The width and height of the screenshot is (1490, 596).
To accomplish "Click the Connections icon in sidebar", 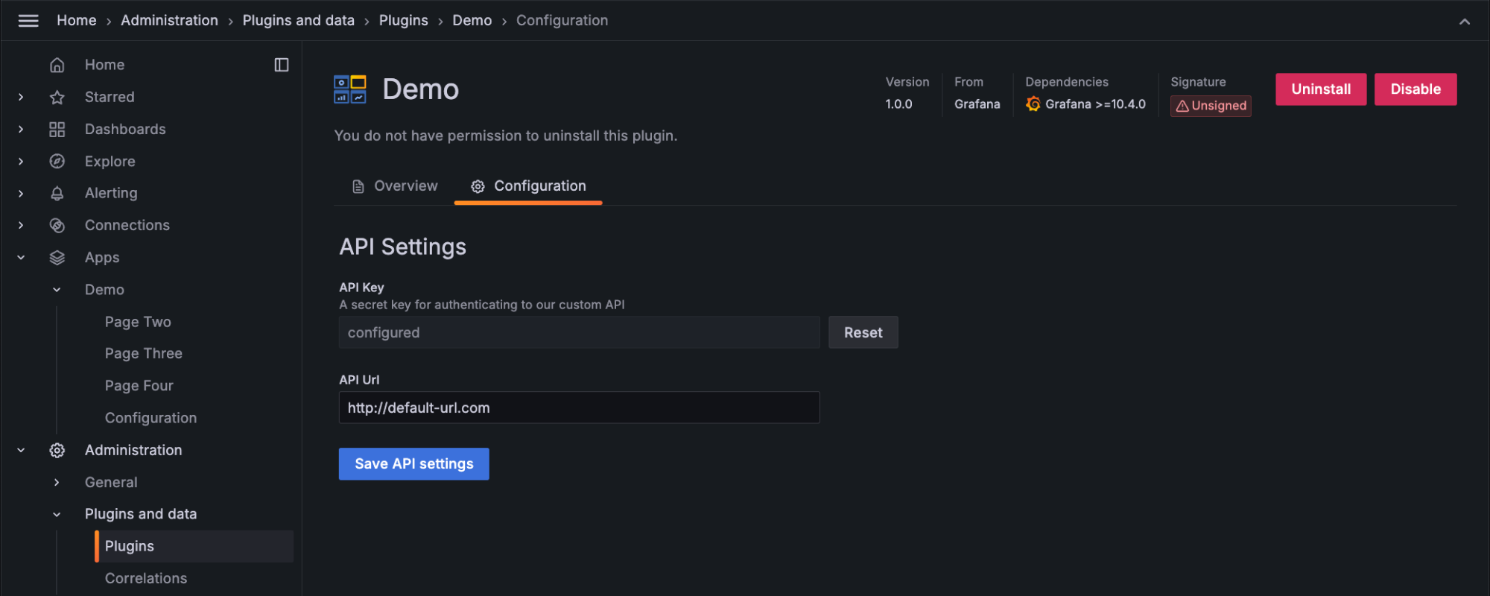I will (57, 225).
